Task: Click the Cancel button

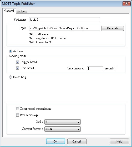Action: (77, 141)
